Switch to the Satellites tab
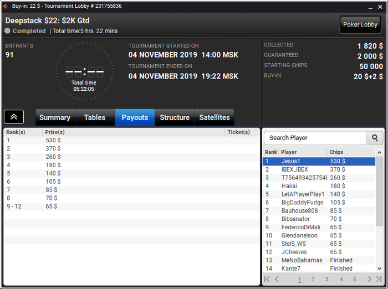Image resolution: width=388 pixels, height=289 pixels. 215,117
